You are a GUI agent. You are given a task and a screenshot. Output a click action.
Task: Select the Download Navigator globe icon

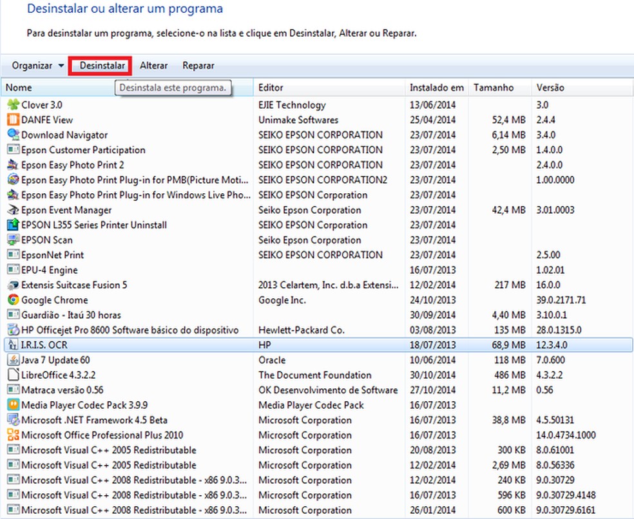click(x=13, y=135)
